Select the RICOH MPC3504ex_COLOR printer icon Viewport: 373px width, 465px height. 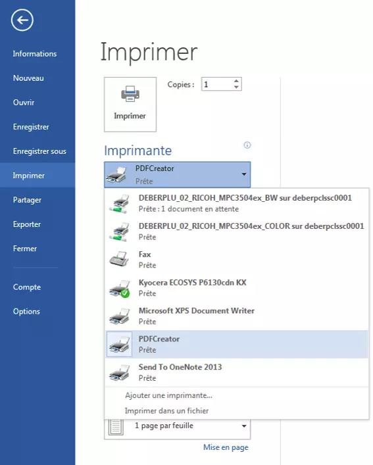click(x=119, y=232)
